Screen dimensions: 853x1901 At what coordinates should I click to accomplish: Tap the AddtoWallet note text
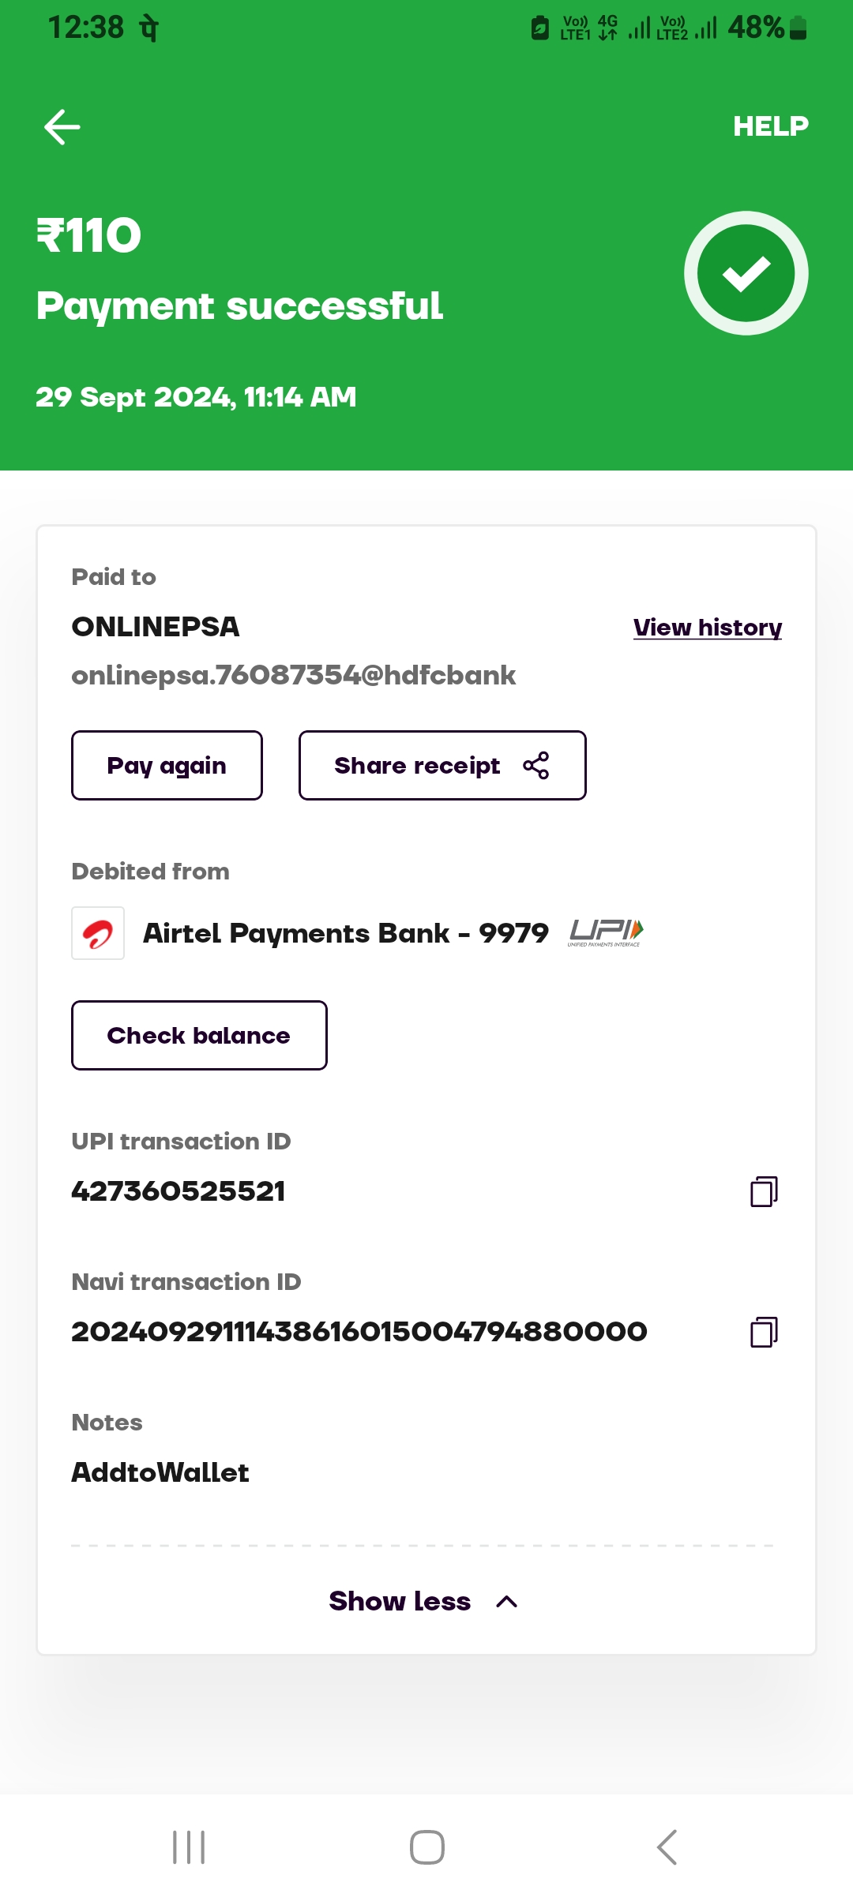pos(160,1473)
